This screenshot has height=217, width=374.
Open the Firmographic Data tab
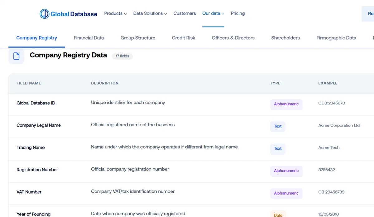tap(336, 38)
